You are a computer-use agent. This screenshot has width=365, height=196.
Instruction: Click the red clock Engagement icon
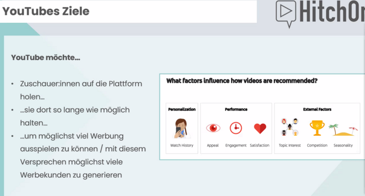click(x=236, y=128)
